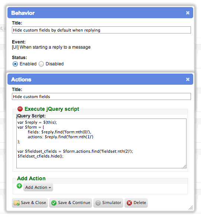This screenshot has height=220, width=201.
Task: Remove the Execute jQuery script action
Action: click(20, 109)
